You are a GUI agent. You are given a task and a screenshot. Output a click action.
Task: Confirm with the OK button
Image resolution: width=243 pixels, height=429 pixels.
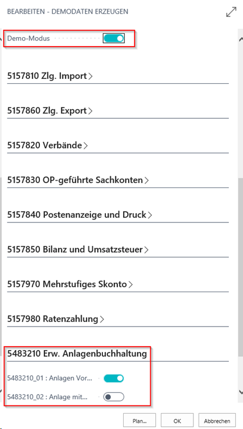(177, 421)
